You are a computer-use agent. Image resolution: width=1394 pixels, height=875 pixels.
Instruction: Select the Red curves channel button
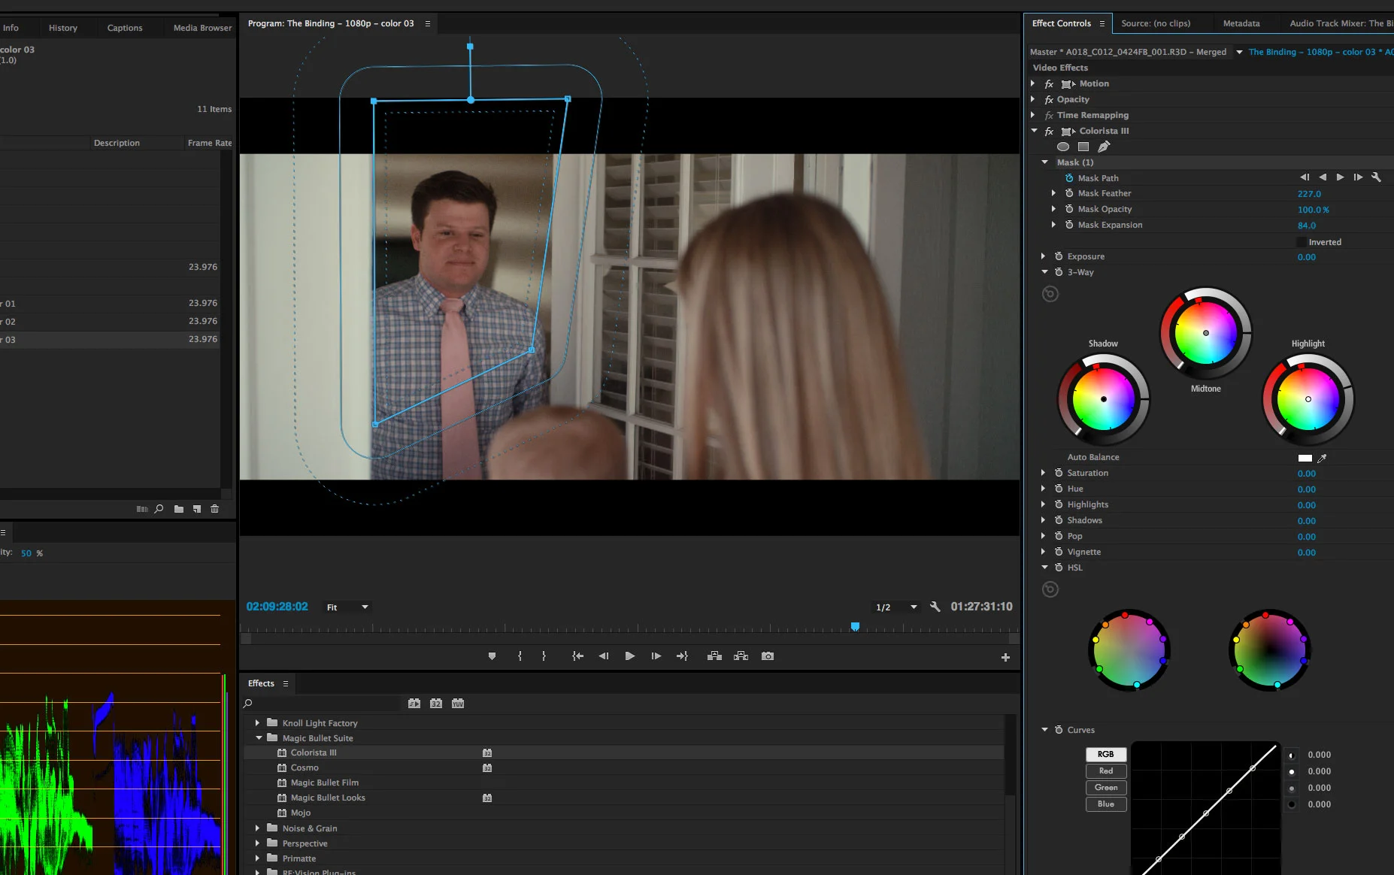tap(1105, 771)
